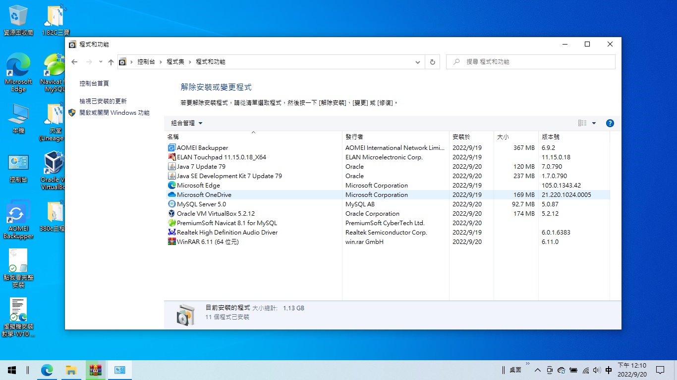Image resolution: width=677 pixels, height=380 pixels.
Task: Select the ELAN Touchpad icon in program list
Action: pos(172,157)
